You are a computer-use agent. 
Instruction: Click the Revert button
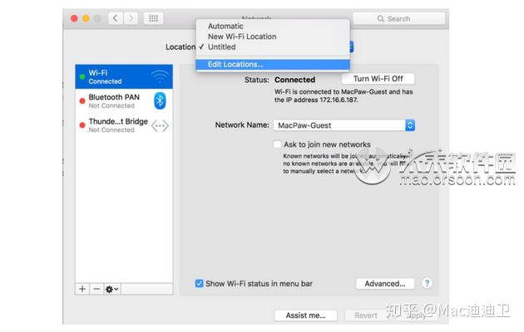366,315
